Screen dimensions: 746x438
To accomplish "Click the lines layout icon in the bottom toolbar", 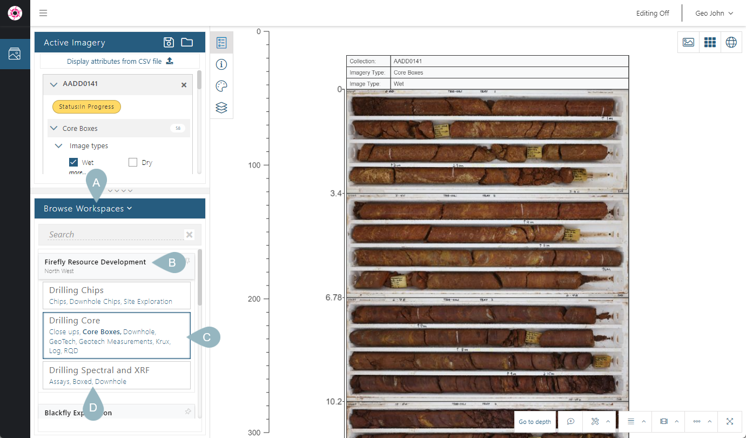I will (631, 421).
